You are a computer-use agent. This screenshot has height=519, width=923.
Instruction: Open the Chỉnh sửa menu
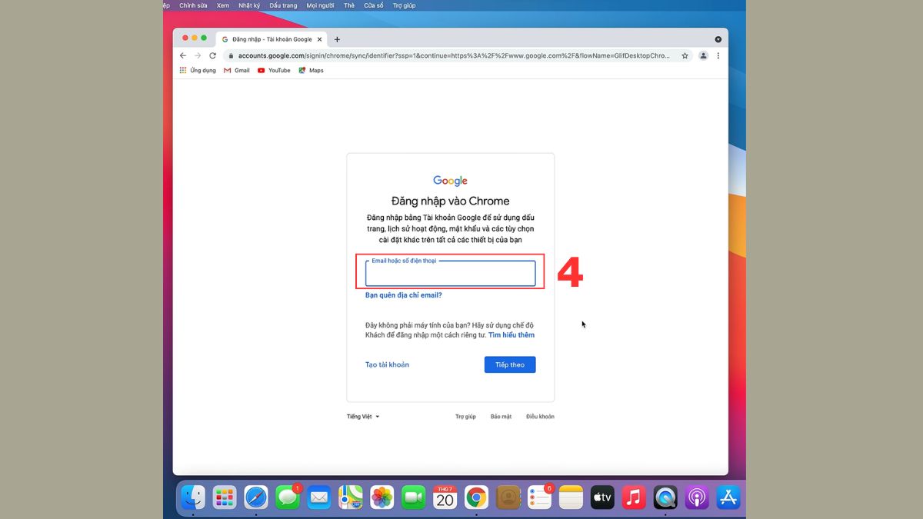(x=193, y=5)
